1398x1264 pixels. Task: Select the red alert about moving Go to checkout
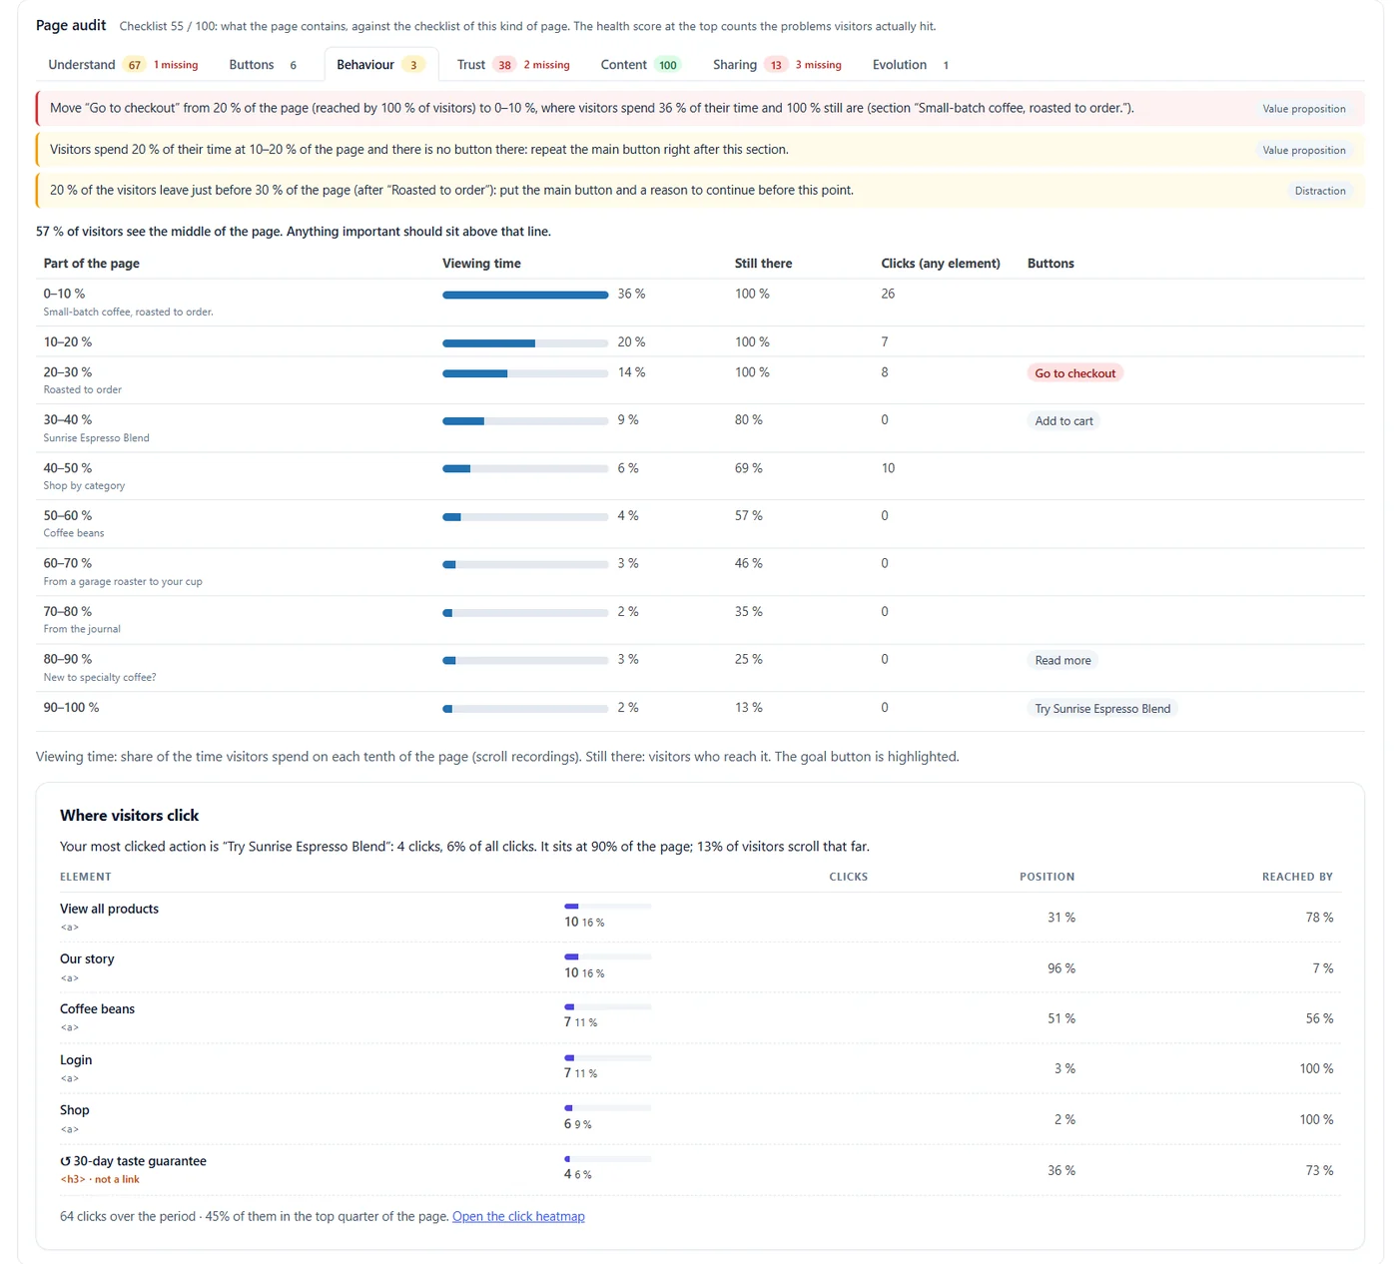pos(700,109)
